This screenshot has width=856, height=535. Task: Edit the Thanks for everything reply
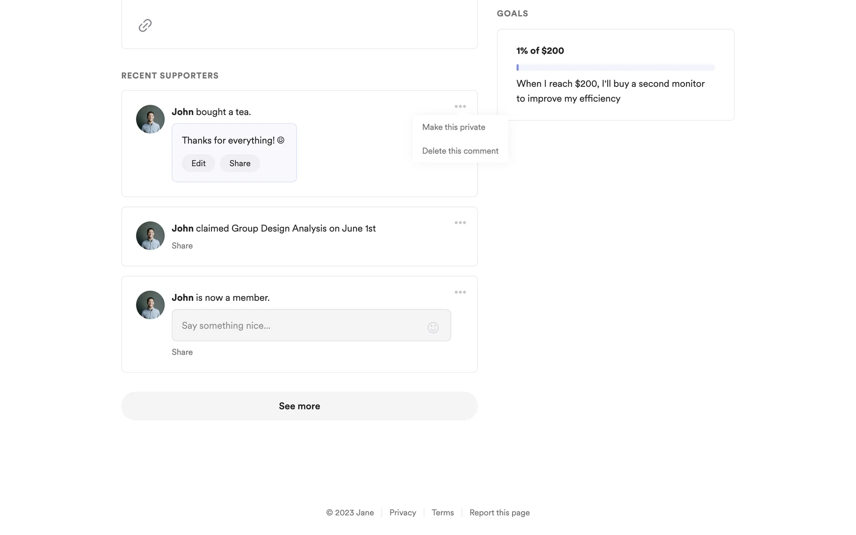click(198, 163)
